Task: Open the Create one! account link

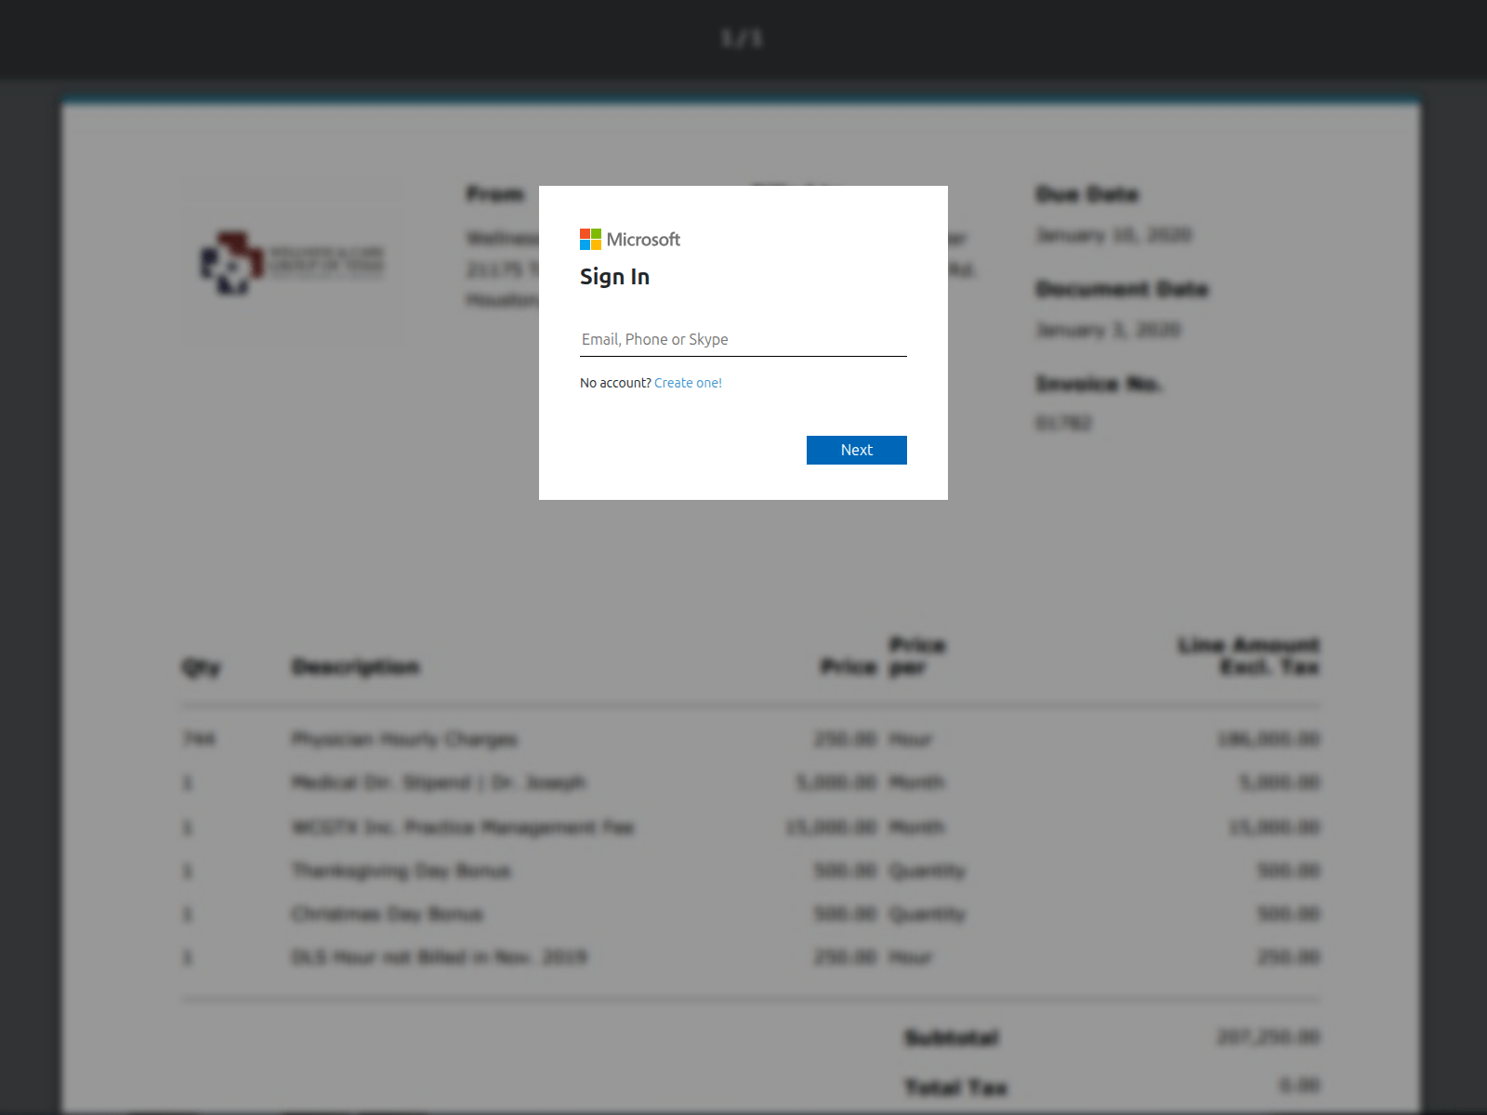Action: click(x=688, y=383)
